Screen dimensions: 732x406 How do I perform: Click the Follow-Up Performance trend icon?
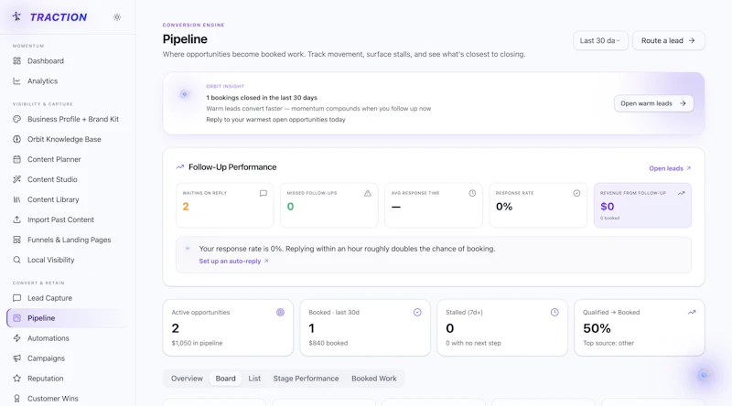[x=179, y=167]
